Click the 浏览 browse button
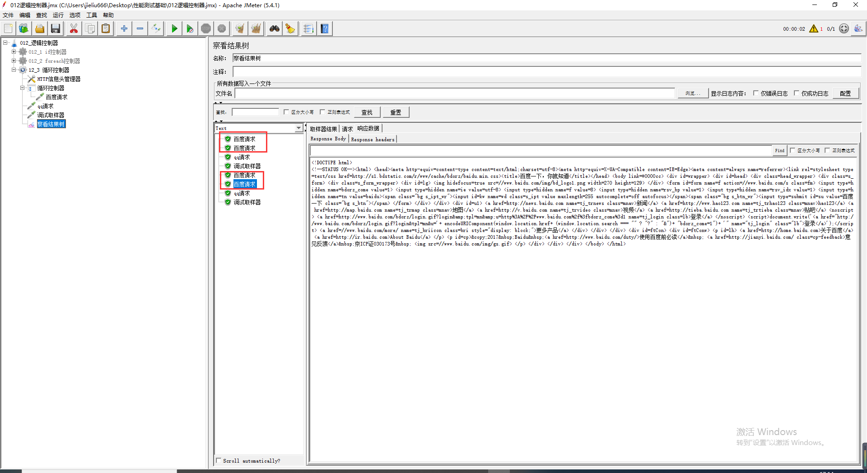 click(693, 93)
